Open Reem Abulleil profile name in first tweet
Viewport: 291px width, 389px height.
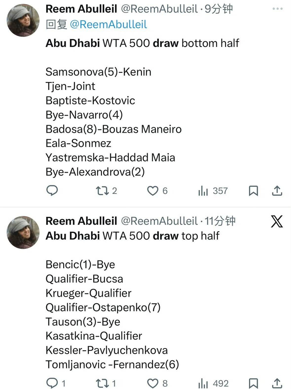[81, 9]
